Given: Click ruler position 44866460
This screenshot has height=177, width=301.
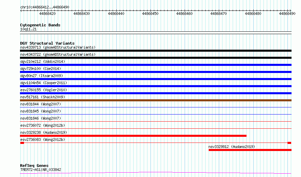Looking at the screenshot, I should tap(184, 14).
